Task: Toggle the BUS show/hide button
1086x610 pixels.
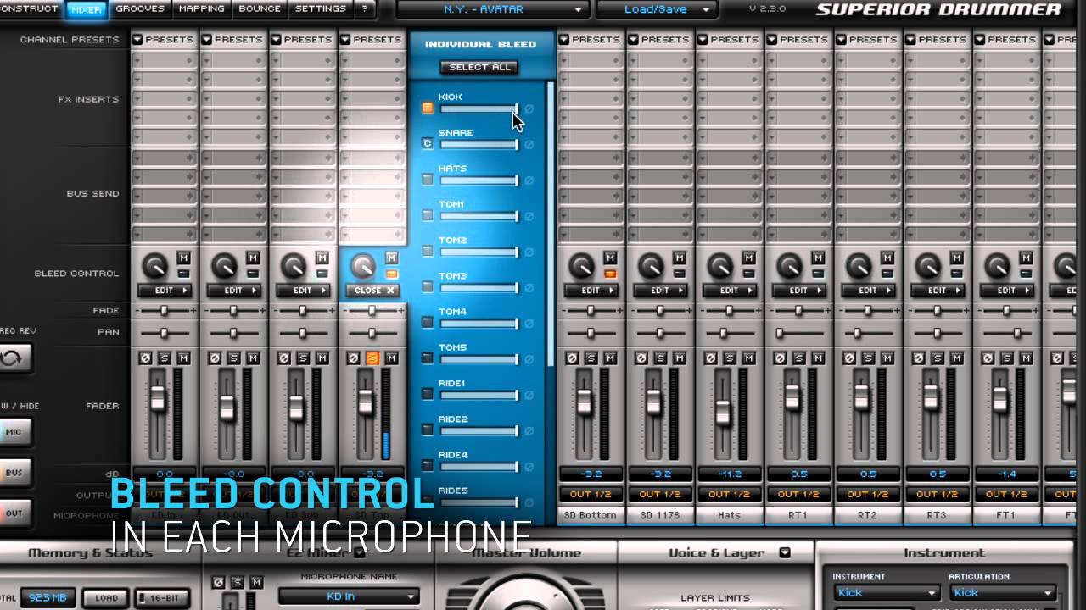Action: tap(14, 473)
